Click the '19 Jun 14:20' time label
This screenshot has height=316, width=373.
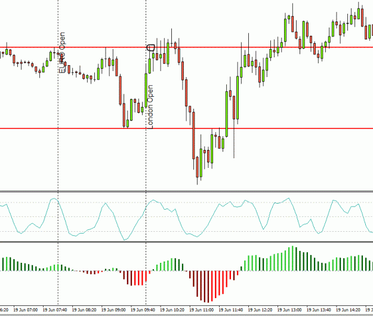tap(348, 310)
